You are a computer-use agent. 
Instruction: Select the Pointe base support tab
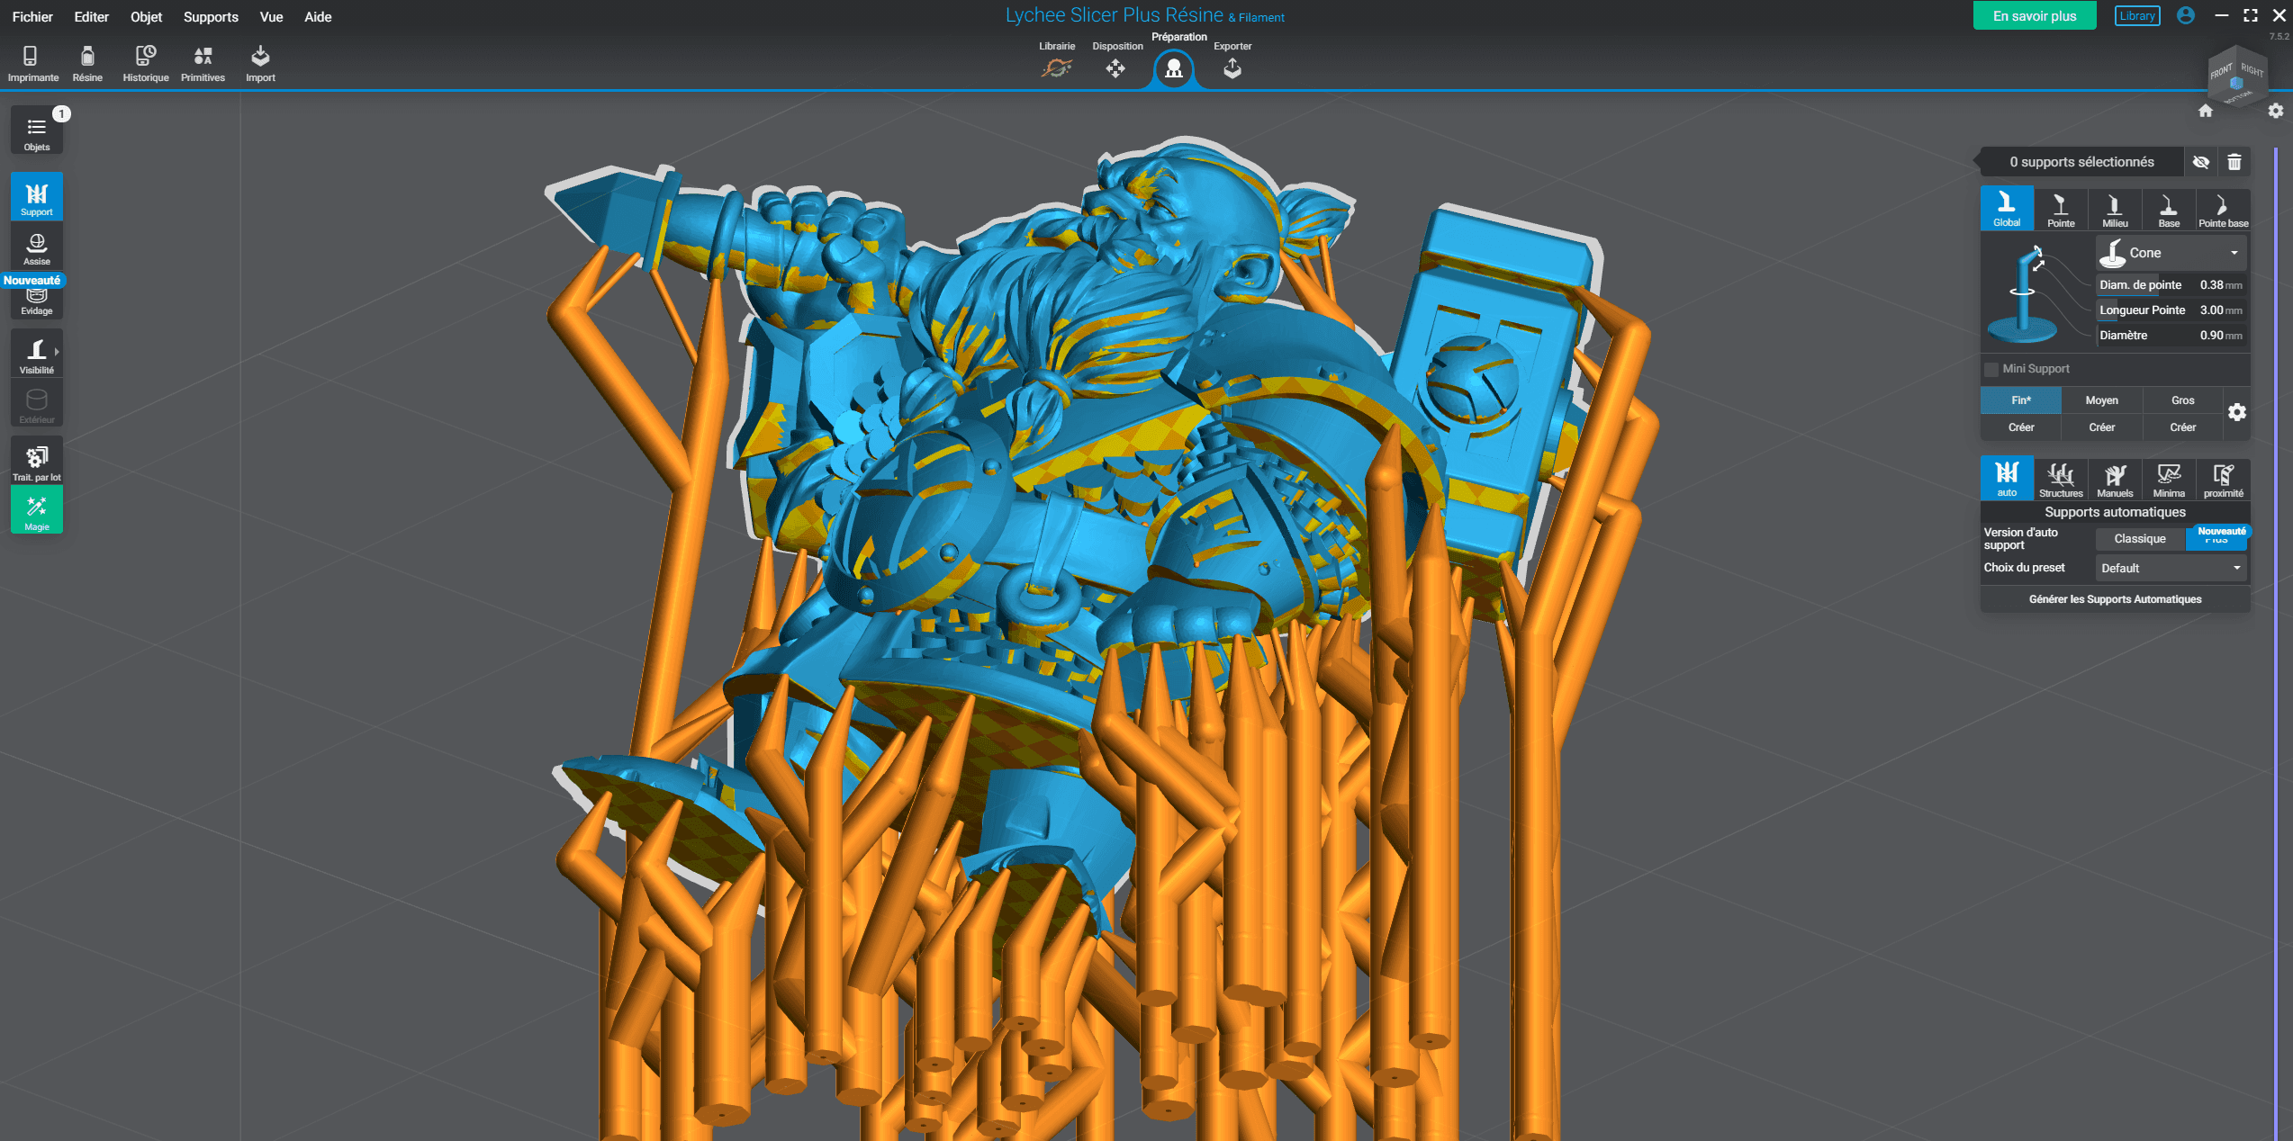tap(2223, 210)
